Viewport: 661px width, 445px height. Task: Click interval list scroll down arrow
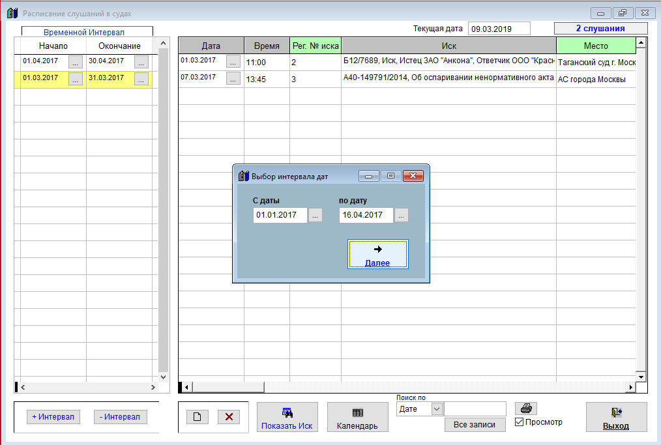point(163,377)
